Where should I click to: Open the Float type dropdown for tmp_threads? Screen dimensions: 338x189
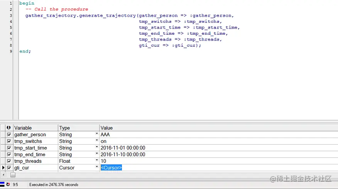(x=97, y=160)
